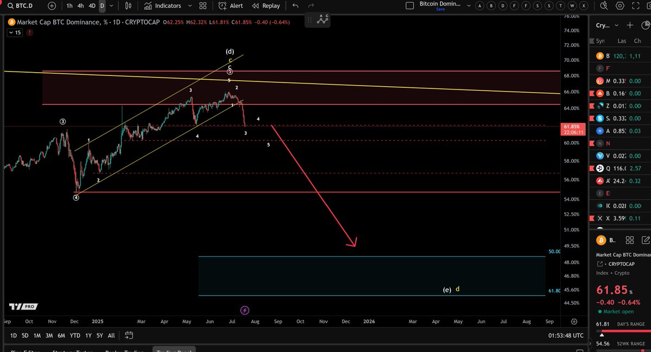
Task: Open the details panel grid icon
Action: [629, 240]
